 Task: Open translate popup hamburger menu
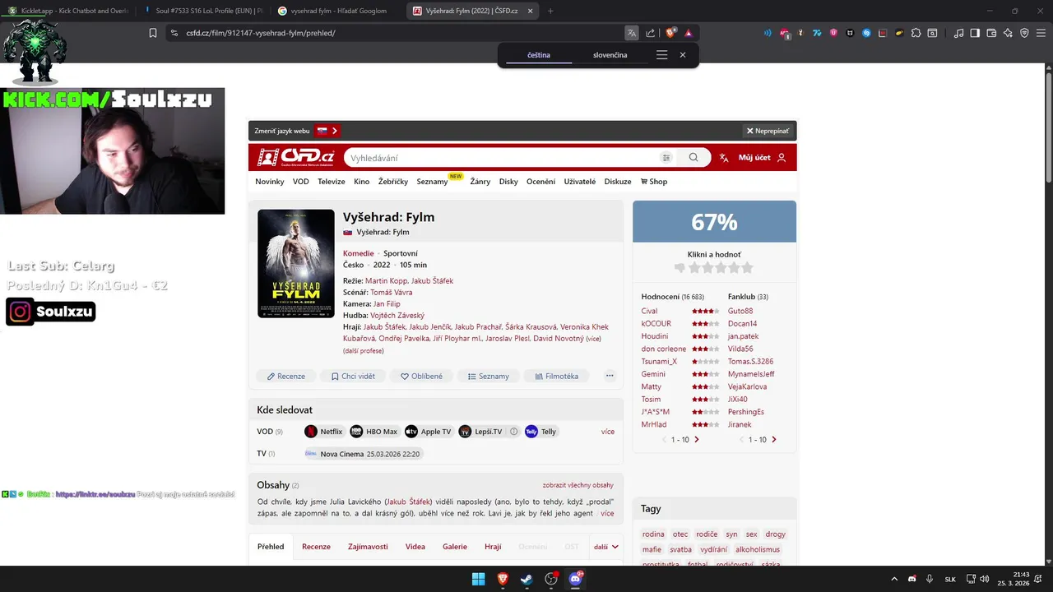(x=661, y=55)
